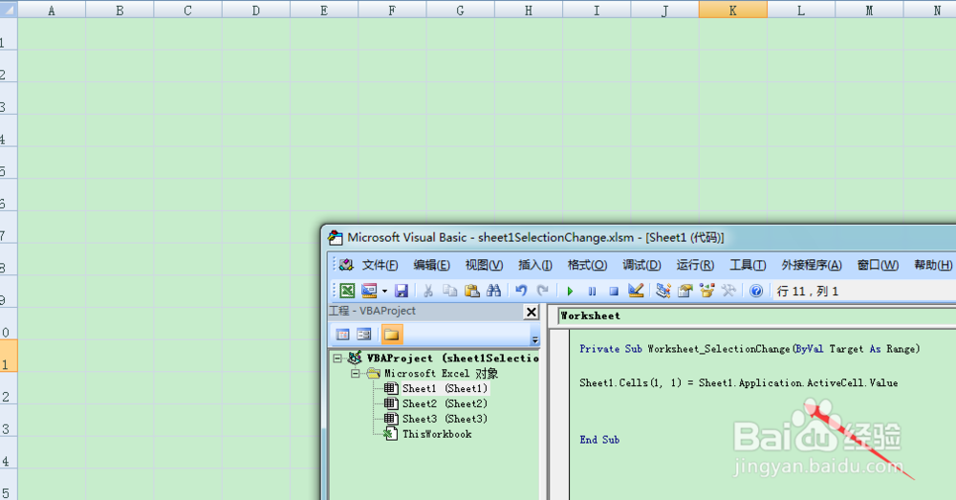The image size is (956, 500).
Task: Click the Excel select-all corner box
Action: (x=8, y=10)
